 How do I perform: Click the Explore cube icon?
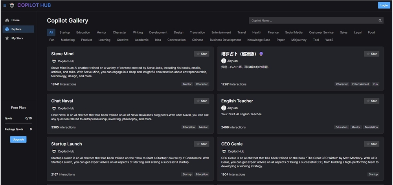pyautogui.click(x=7, y=29)
